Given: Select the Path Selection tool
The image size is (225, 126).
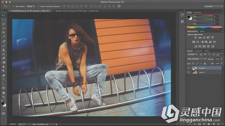Looking at the screenshot, I should (3, 84).
